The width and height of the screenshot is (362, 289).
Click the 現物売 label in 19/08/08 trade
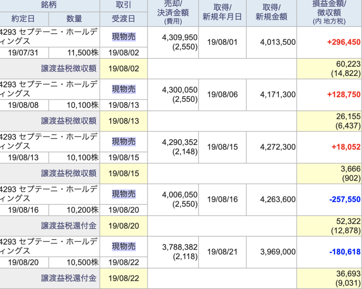tap(124, 89)
